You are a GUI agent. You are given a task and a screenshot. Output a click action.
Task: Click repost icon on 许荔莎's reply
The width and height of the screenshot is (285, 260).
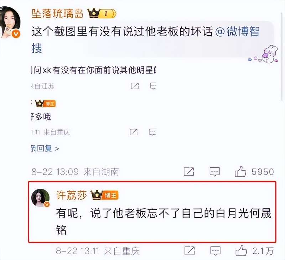pos(190,251)
